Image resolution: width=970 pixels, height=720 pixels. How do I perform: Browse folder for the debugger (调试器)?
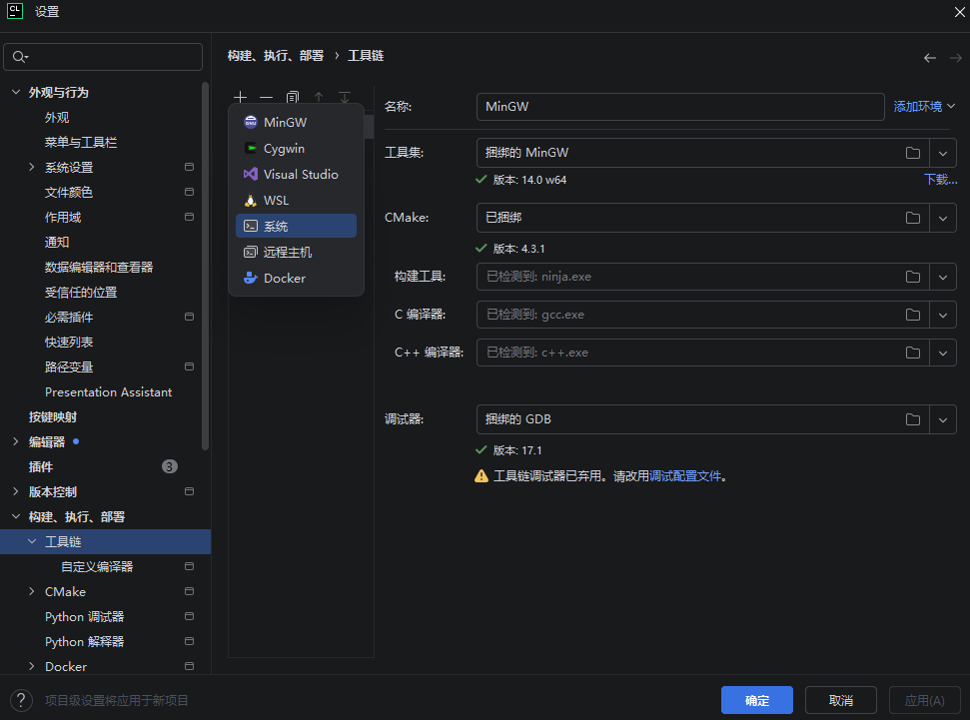[913, 419]
